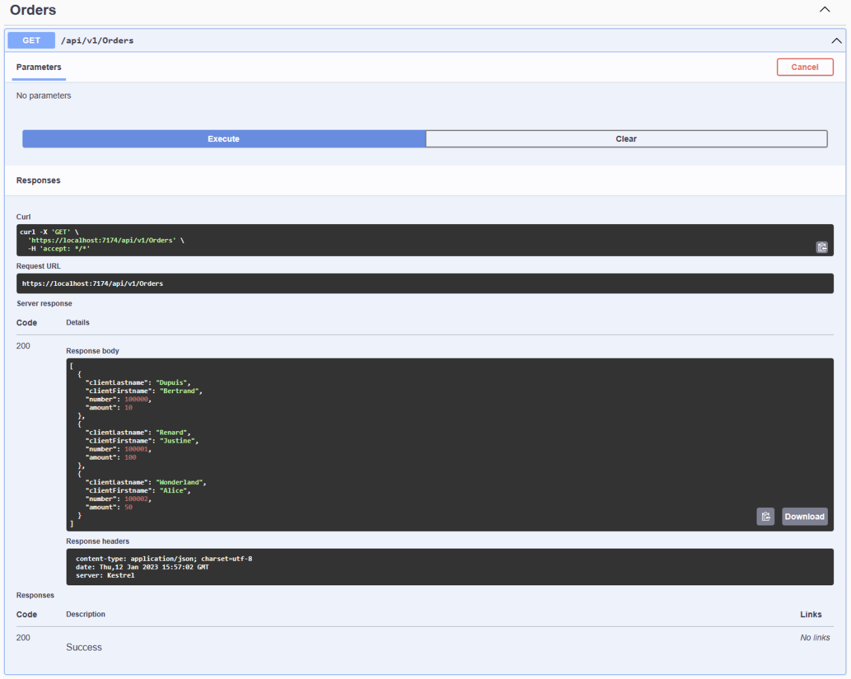The image size is (851, 679).
Task: Click the response headers block
Action: click(450, 567)
